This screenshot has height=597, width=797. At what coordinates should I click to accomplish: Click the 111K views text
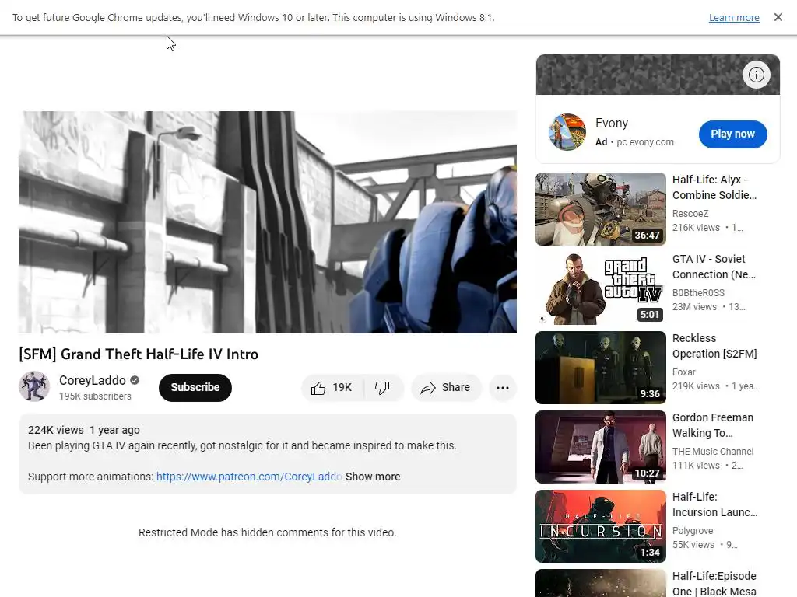point(696,465)
